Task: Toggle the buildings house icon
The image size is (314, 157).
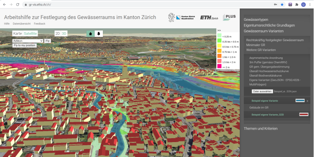Action: 91,33
